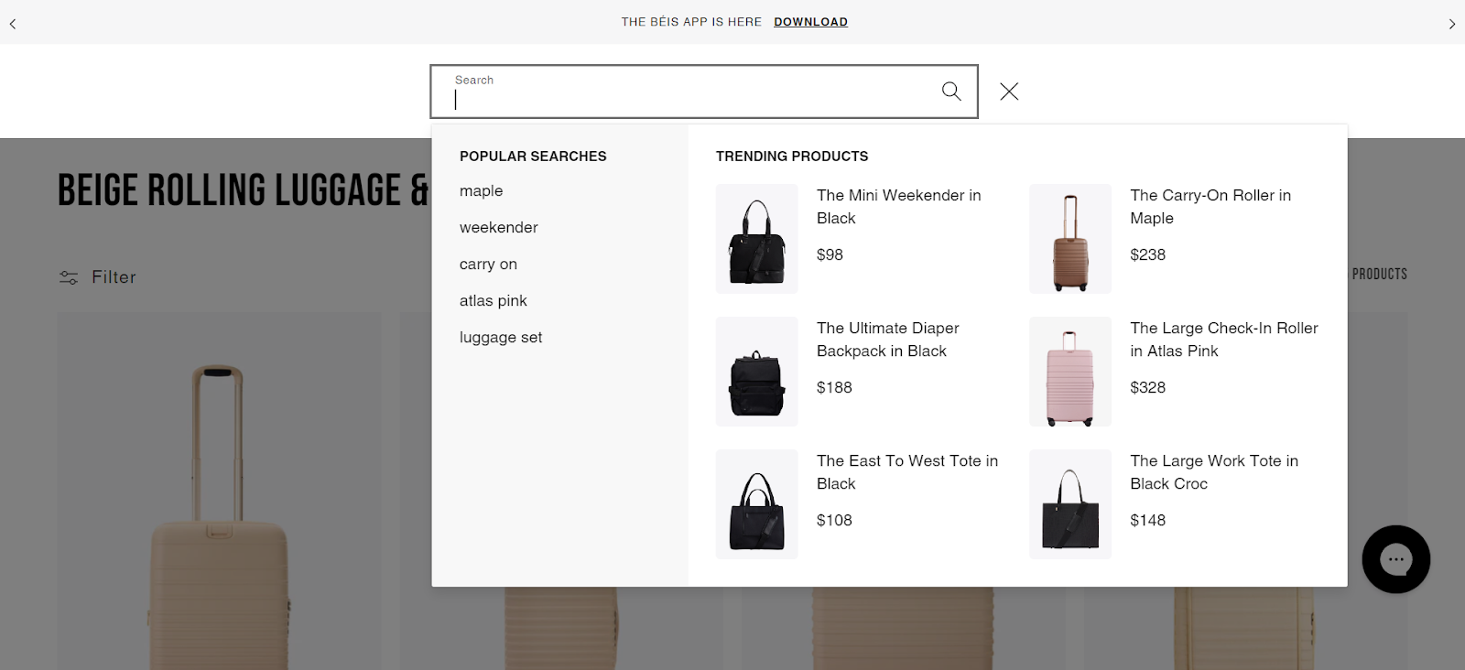Go to next announcement banner arrow
Image resolution: width=1465 pixels, height=670 pixels.
[1451, 24]
